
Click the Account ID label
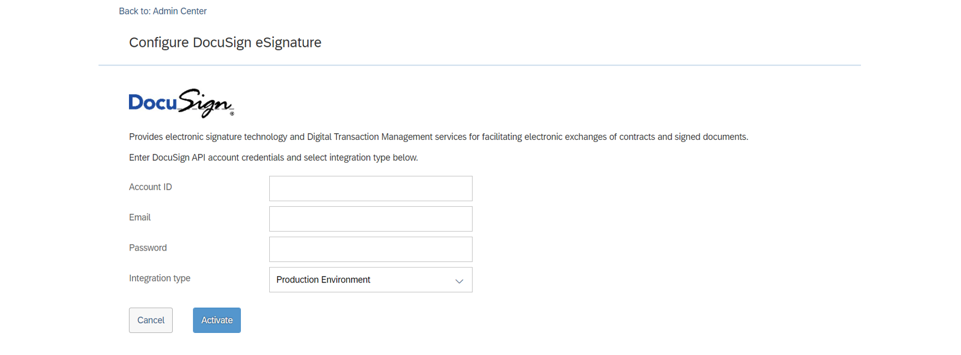click(x=150, y=187)
